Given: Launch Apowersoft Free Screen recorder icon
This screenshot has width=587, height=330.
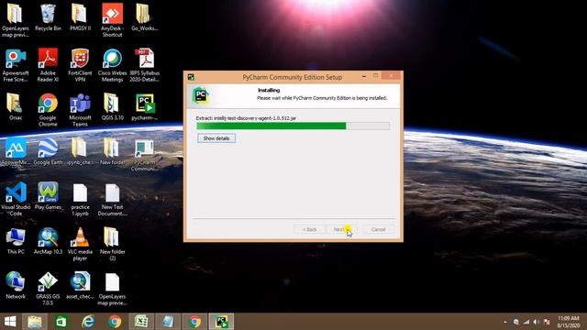Looking at the screenshot, I should click(16, 65).
